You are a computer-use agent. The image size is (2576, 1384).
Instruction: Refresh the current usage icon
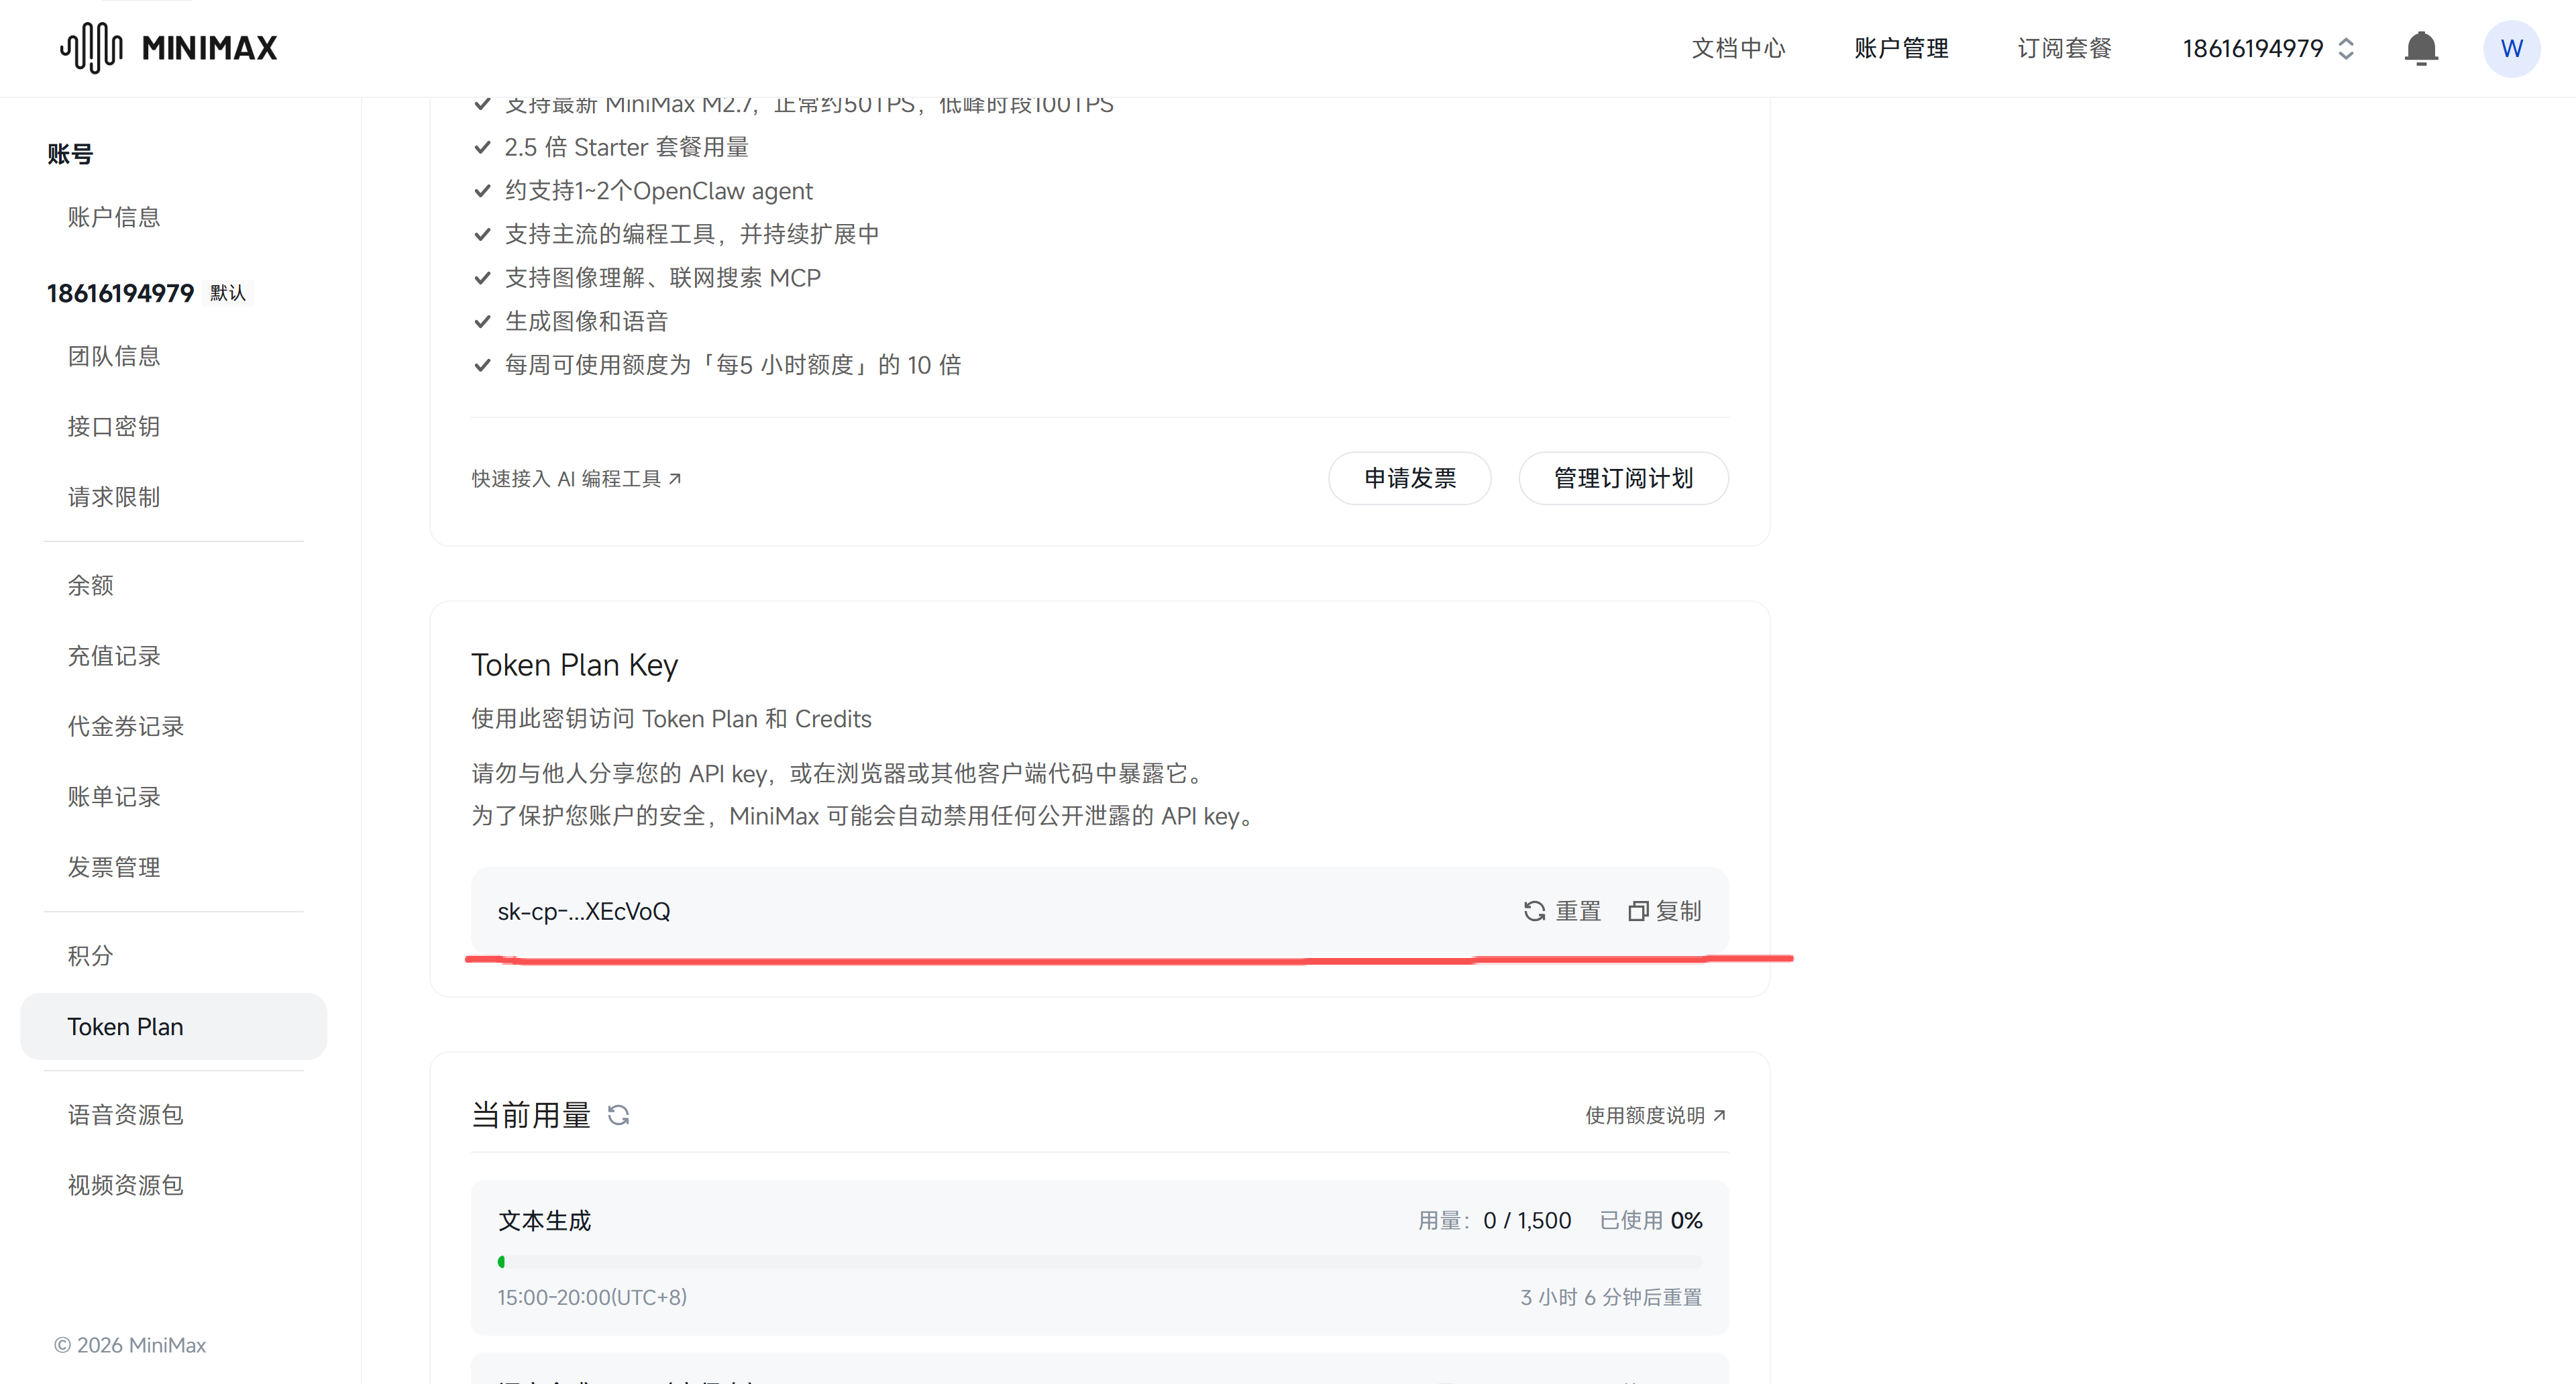click(619, 1115)
